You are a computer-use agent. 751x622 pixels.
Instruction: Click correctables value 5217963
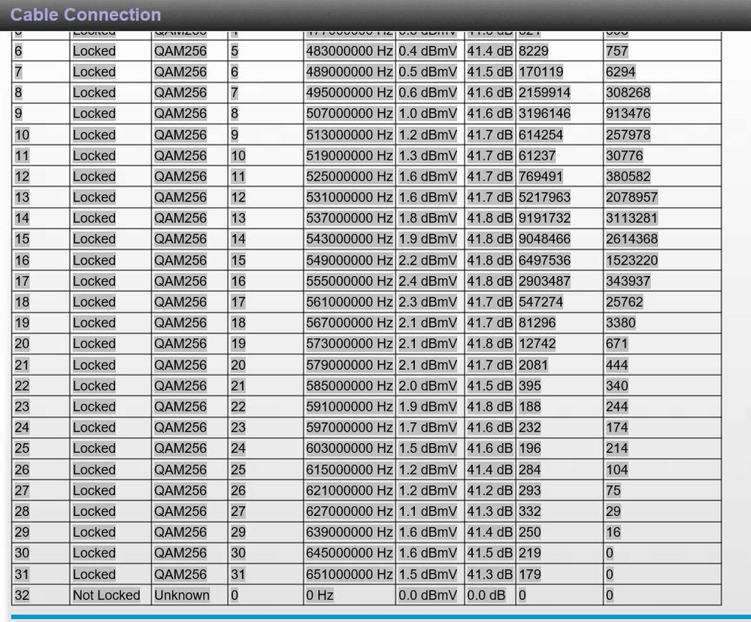[544, 197]
